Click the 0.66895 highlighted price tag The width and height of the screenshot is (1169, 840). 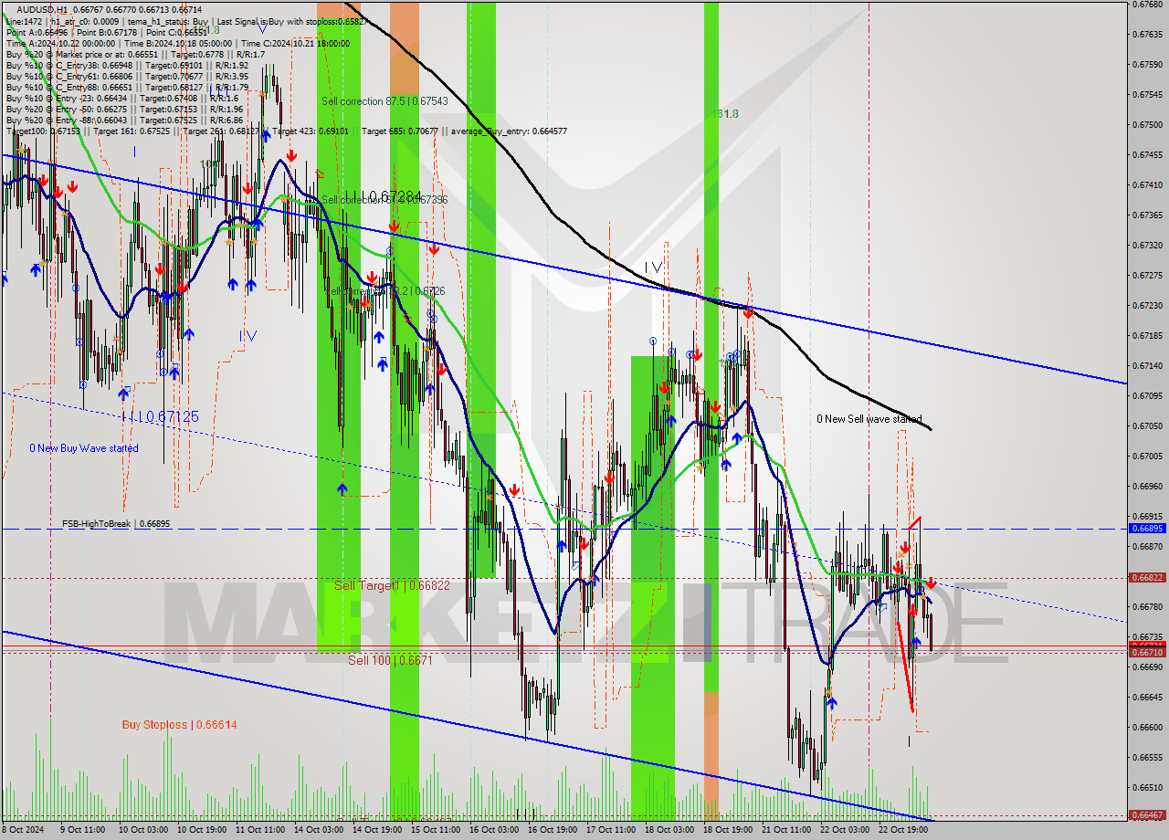click(1147, 528)
